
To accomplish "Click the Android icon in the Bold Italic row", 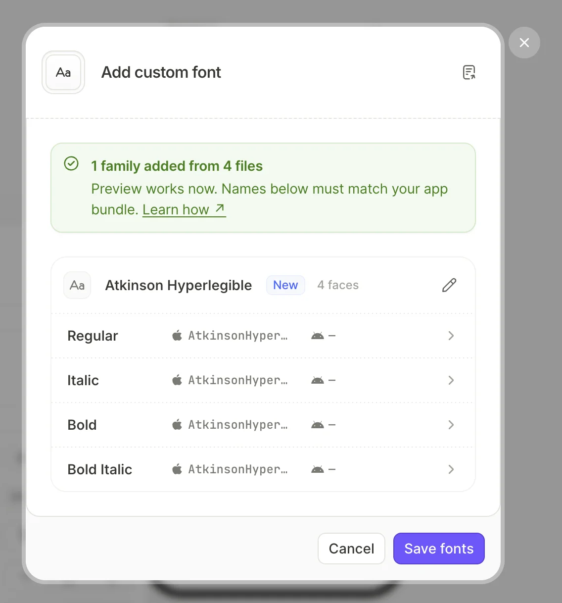I will 318,470.
